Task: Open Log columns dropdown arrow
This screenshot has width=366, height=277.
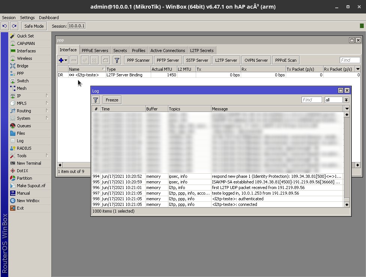Action: 347,109
